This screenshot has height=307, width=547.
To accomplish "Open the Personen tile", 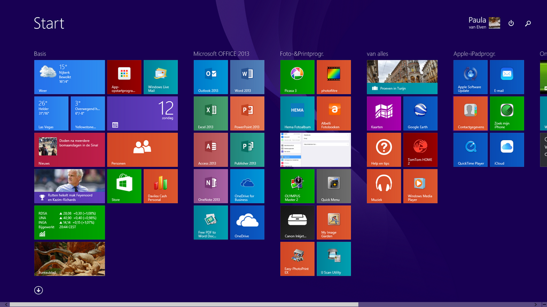I will (142, 150).
